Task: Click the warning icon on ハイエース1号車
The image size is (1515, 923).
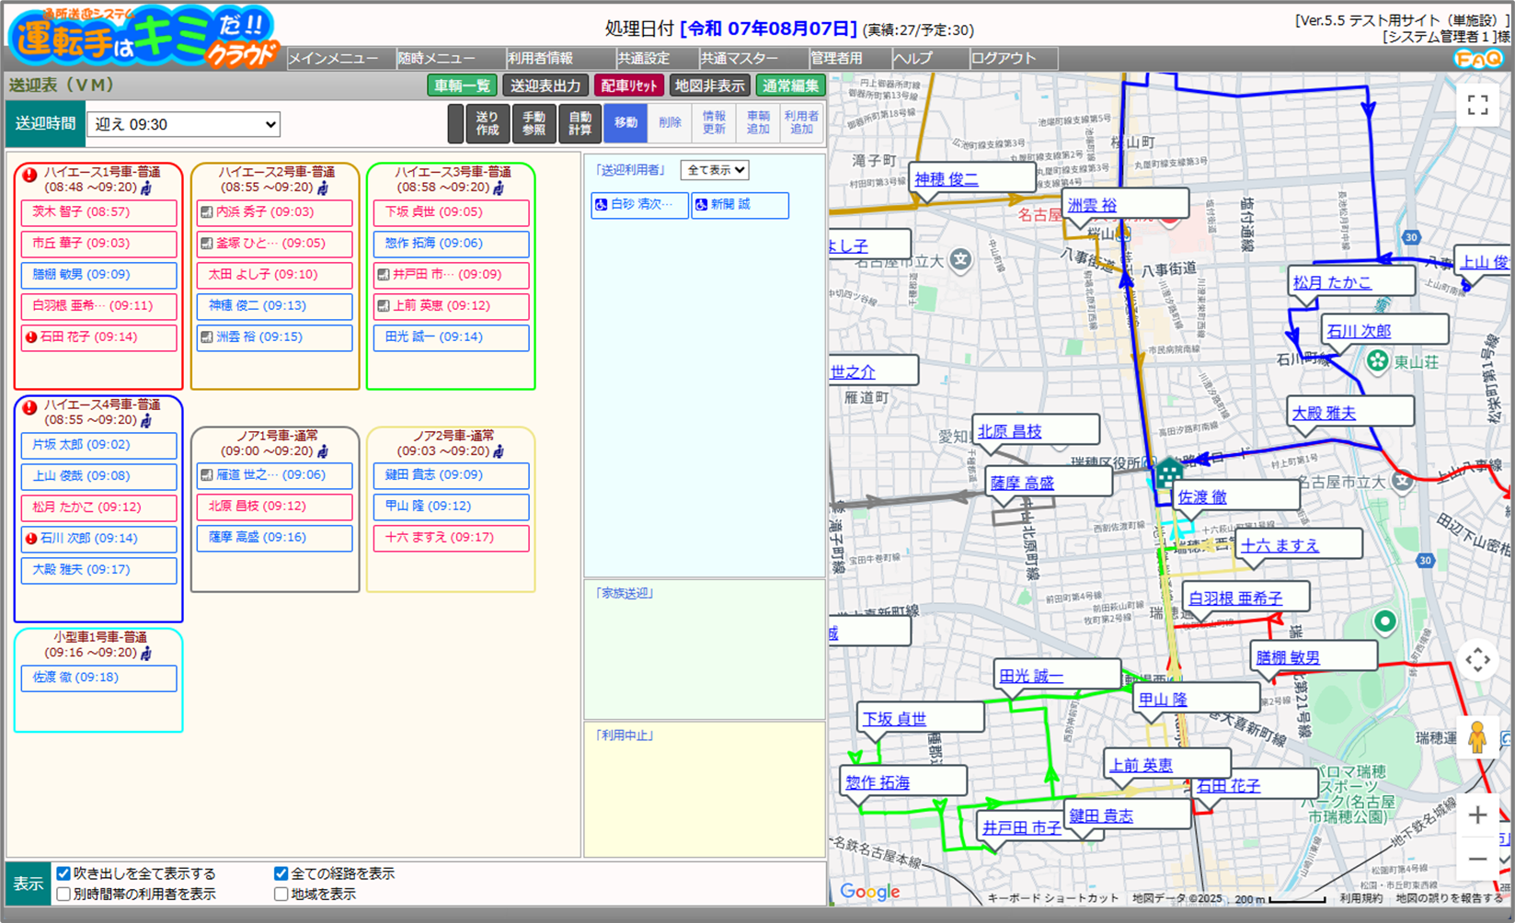Action: tap(30, 175)
